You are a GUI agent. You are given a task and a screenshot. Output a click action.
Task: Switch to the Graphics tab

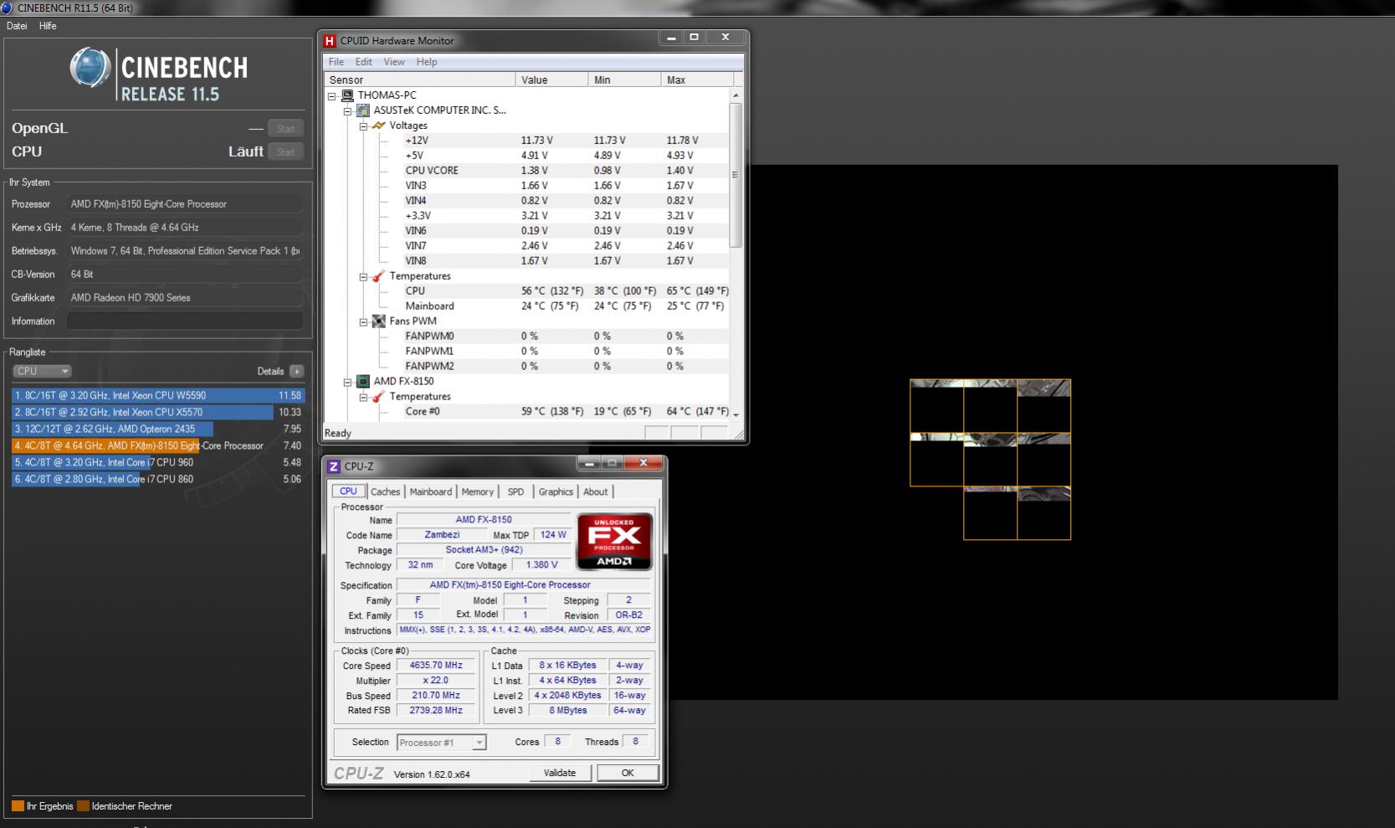tap(556, 492)
